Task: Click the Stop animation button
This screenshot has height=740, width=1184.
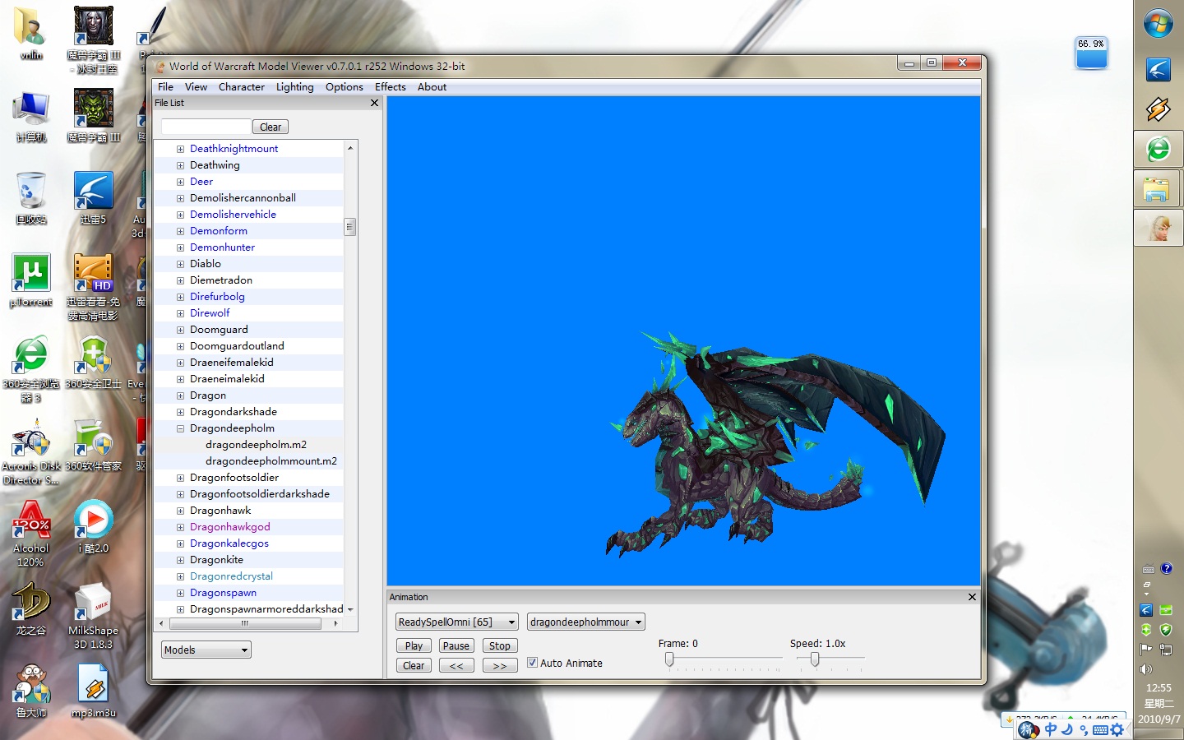Action: (500, 645)
